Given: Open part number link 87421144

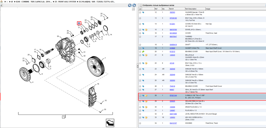Looking at the screenshot, I should click(x=173, y=95).
